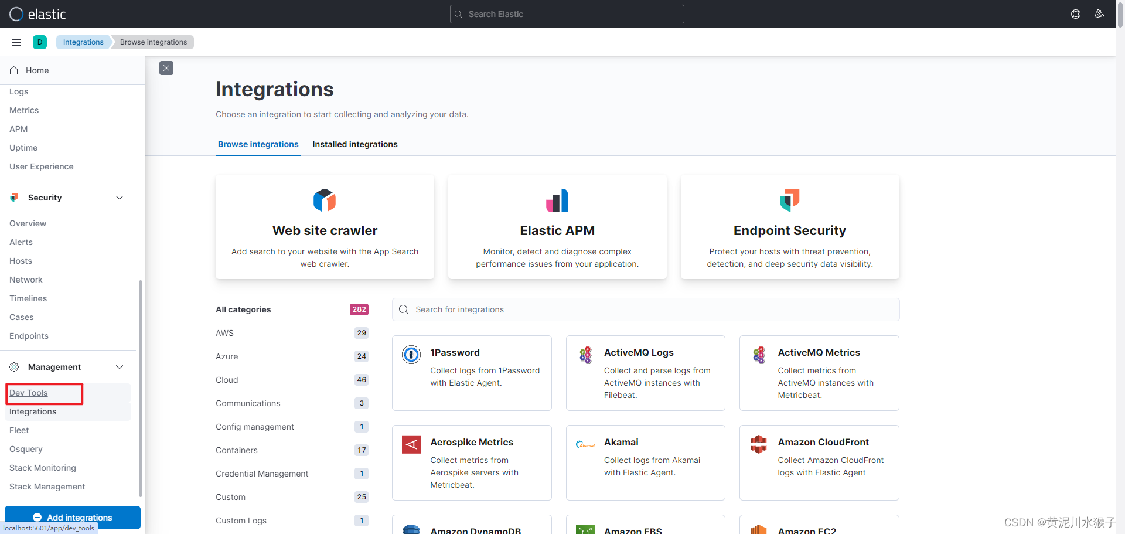The image size is (1125, 534).
Task: Open Network in sidebar
Action: pyautogui.click(x=26, y=280)
